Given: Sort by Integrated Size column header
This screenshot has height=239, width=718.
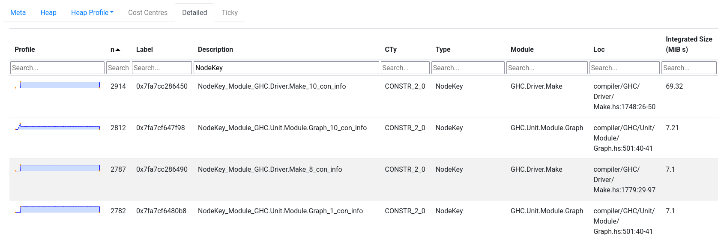Looking at the screenshot, I should (689, 44).
